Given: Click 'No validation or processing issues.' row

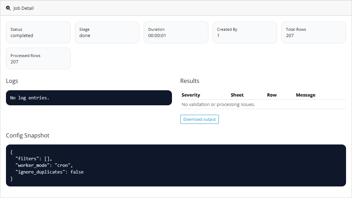Looking at the screenshot, I should (263, 105).
